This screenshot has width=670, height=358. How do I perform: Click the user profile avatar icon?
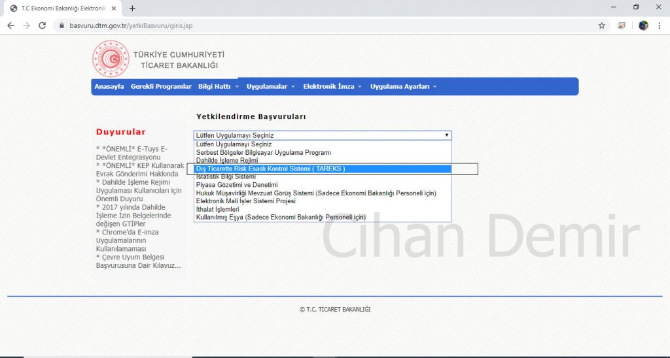[x=643, y=25]
